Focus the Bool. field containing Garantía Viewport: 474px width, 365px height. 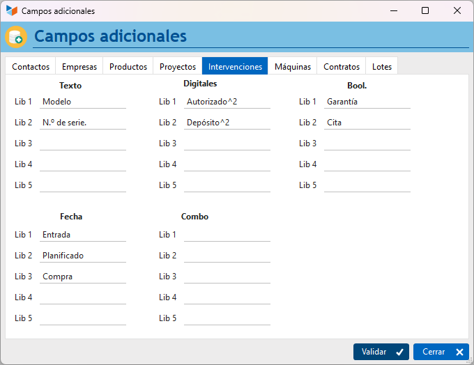click(x=367, y=102)
